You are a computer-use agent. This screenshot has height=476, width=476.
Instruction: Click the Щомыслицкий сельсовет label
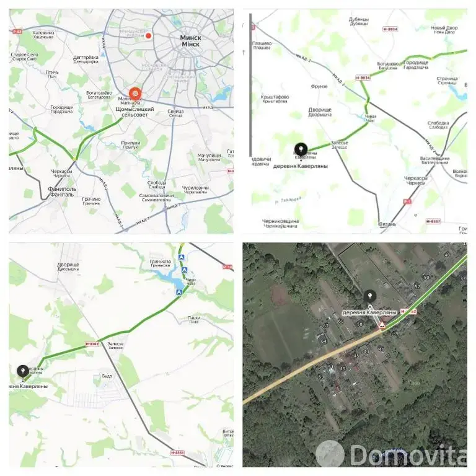click(x=134, y=112)
